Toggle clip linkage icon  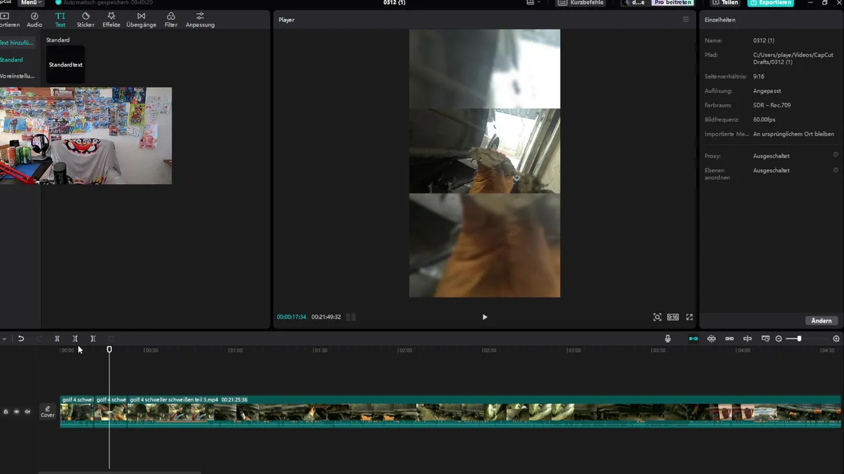click(x=729, y=338)
